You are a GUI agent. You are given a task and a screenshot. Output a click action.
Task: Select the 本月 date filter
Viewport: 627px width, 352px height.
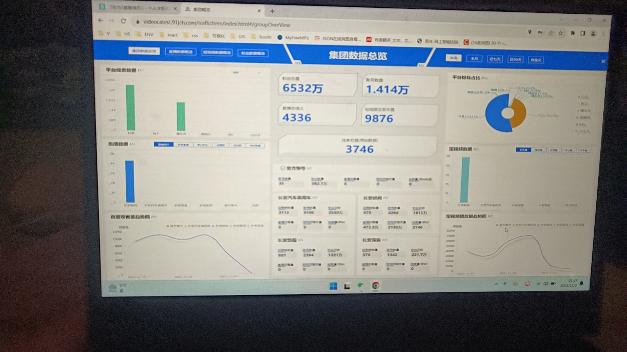pyautogui.click(x=474, y=58)
